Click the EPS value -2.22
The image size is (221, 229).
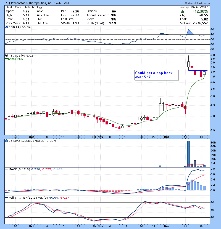click(75, 15)
